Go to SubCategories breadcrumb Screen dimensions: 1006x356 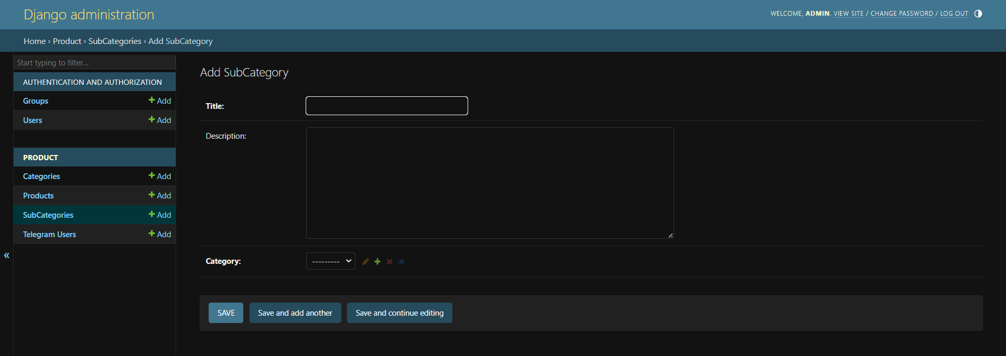point(115,41)
